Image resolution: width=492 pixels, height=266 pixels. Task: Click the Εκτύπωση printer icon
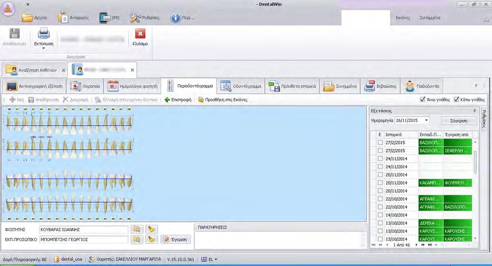click(44, 34)
